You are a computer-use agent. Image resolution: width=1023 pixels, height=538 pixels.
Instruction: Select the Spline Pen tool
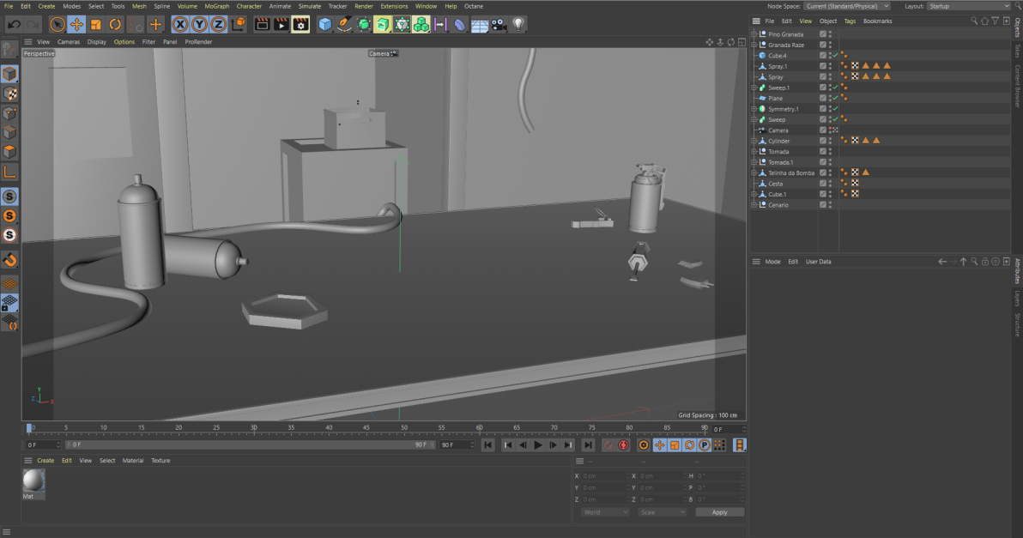pyautogui.click(x=344, y=24)
